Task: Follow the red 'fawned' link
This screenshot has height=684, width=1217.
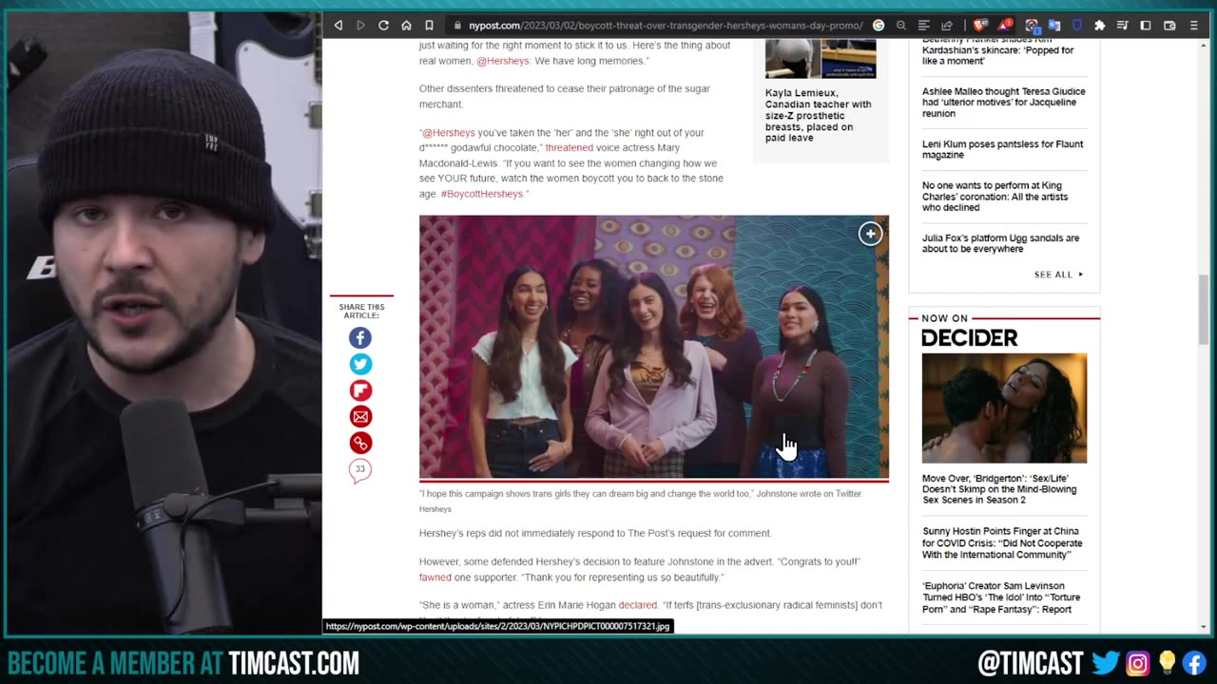Action: 435,578
